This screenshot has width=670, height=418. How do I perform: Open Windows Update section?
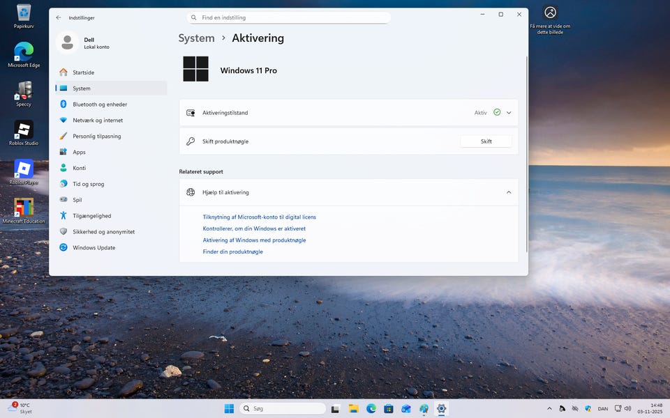click(x=94, y=248)
